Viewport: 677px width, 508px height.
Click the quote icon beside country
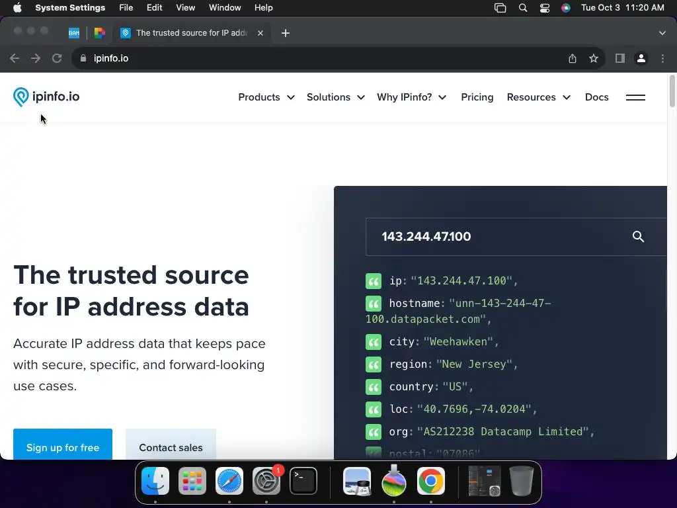pyautogui.click(x=374, y=386)
